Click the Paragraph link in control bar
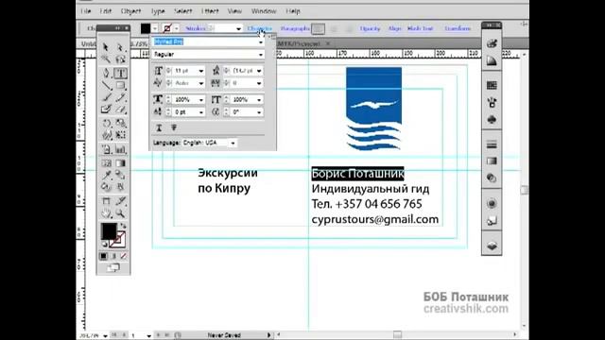605x340 pixels. click(295, 28)
